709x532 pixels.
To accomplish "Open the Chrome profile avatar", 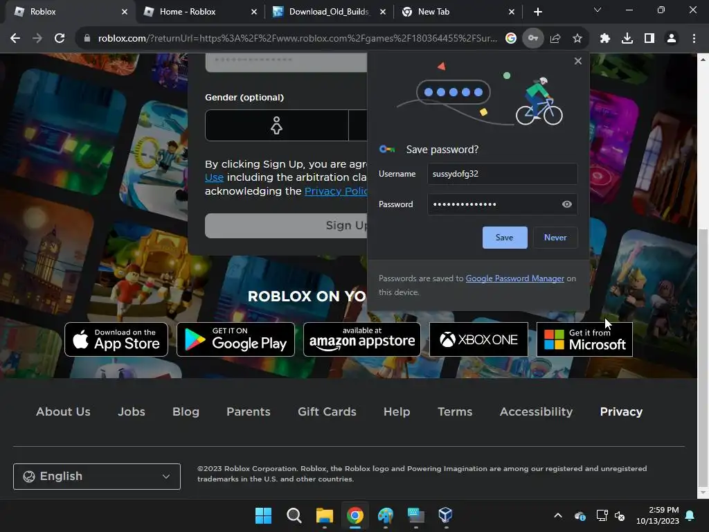I will [x=672, y=39].
